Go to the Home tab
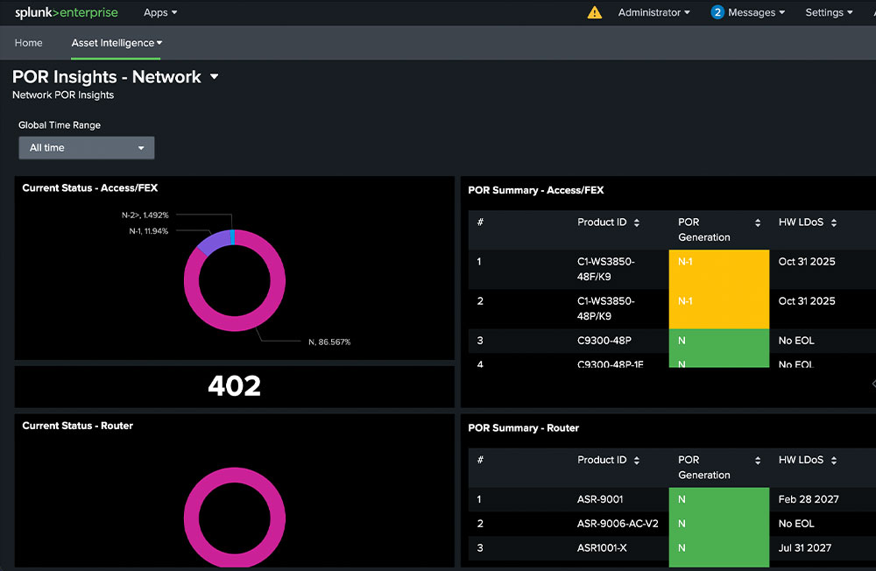The height and width of the screenshot is (571, 876). pyautogui.click(x=29, y=43)
